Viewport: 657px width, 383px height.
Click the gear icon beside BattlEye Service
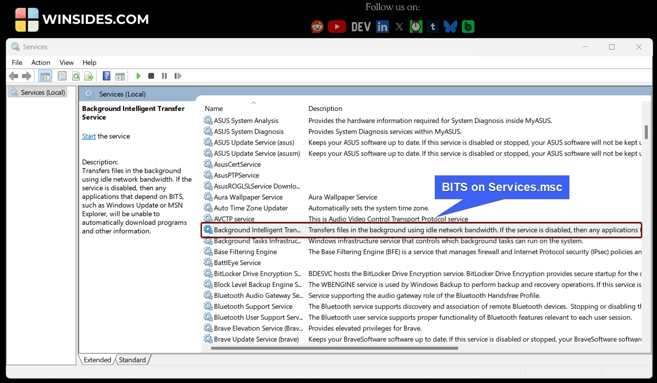pyautogui.click(x=208, y=263)
